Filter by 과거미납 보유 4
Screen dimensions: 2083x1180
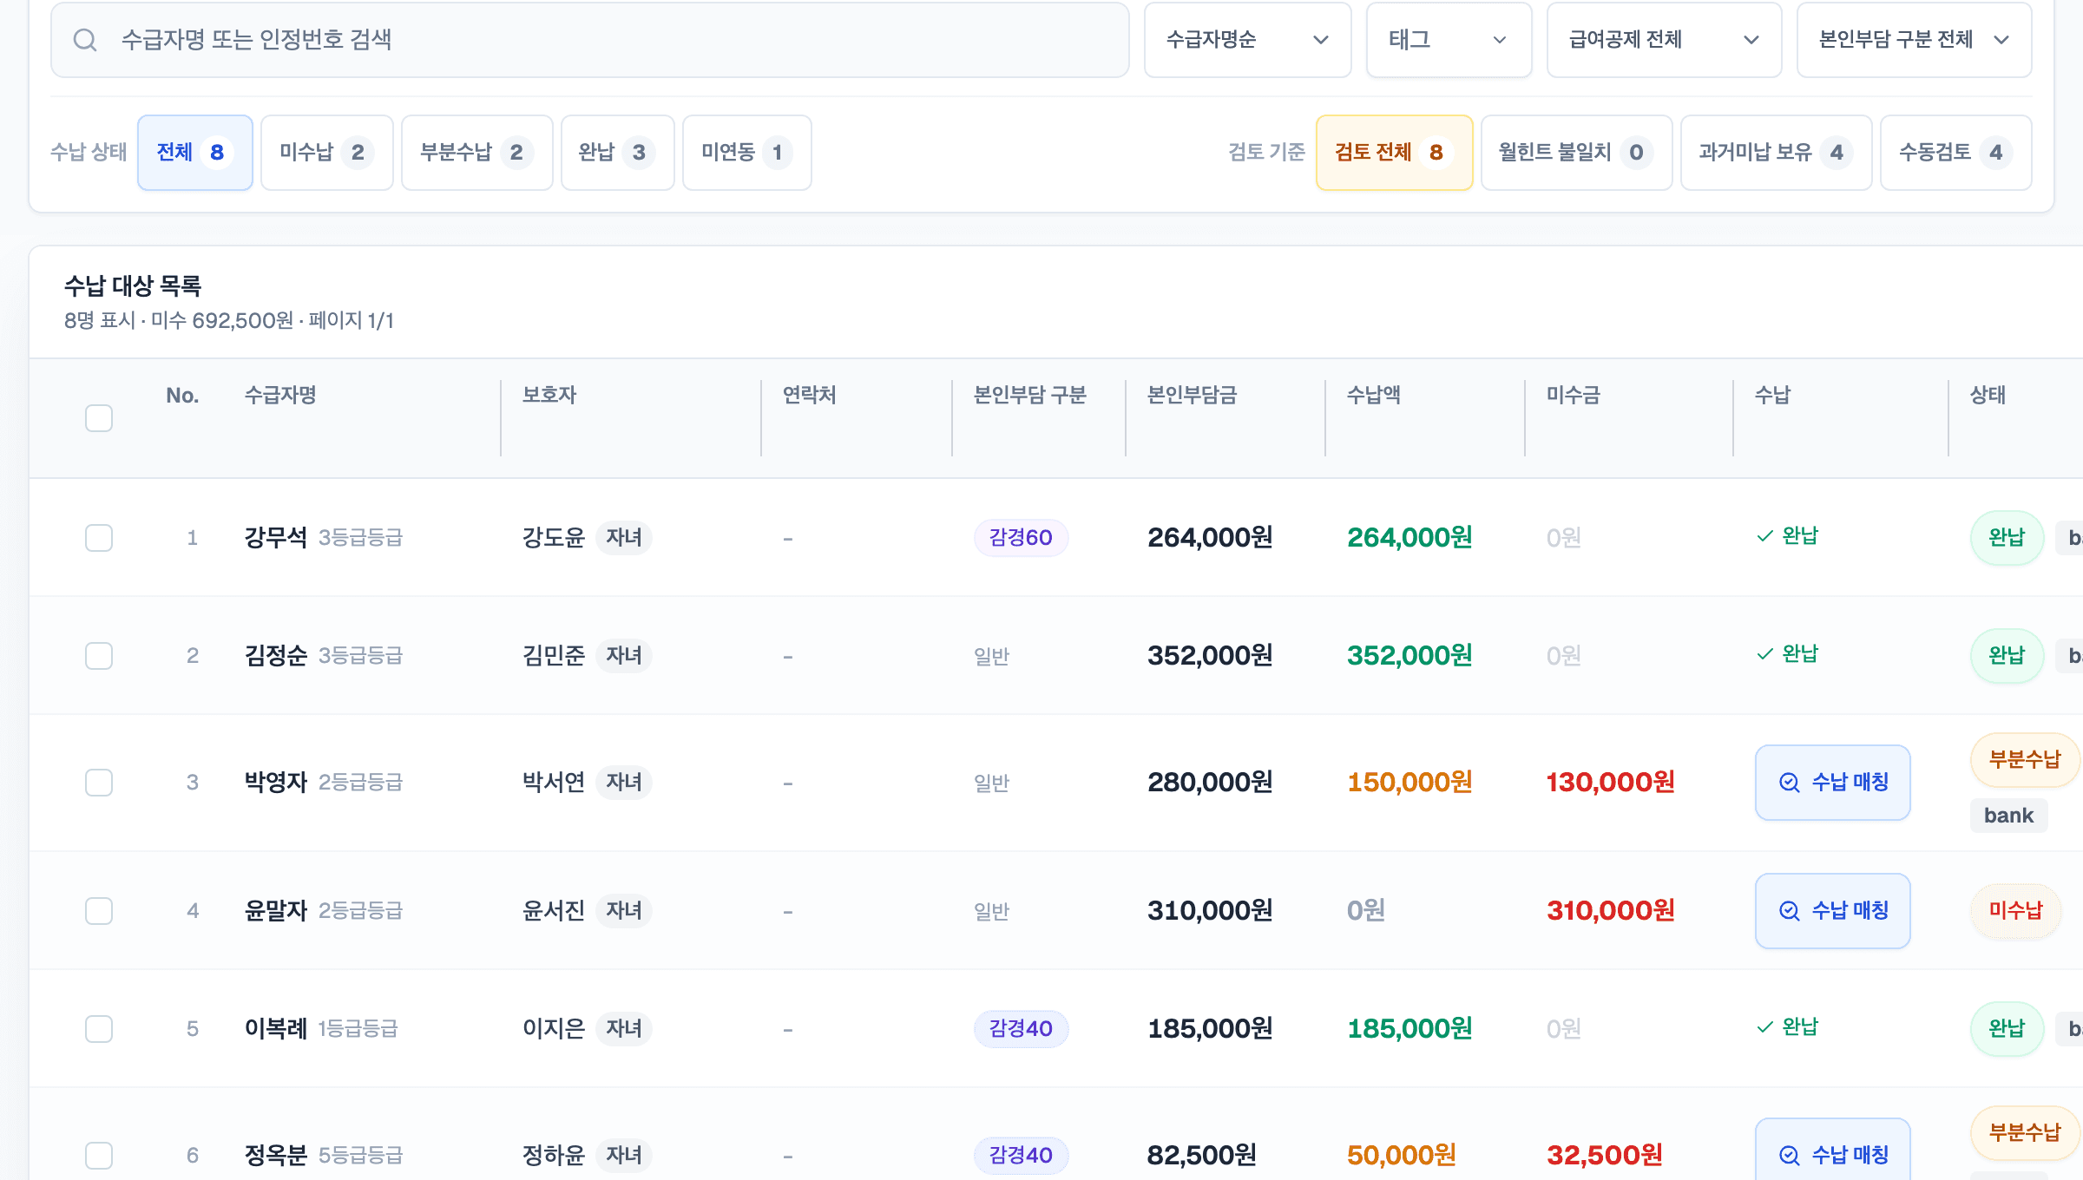tap(1777, 153)
